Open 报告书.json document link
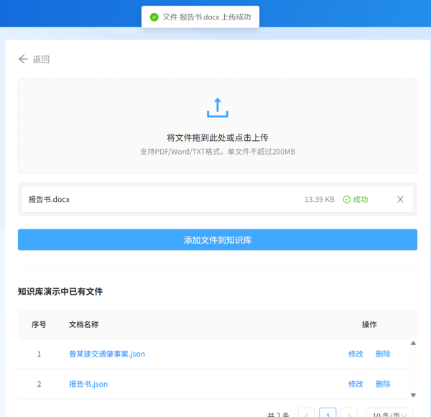 88,384
